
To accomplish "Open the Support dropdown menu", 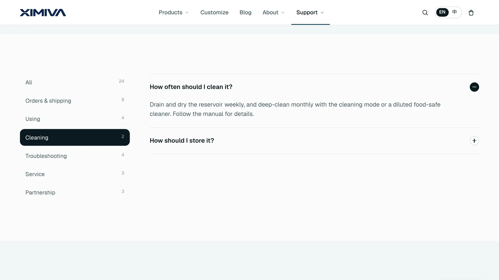I will (310, 12).
